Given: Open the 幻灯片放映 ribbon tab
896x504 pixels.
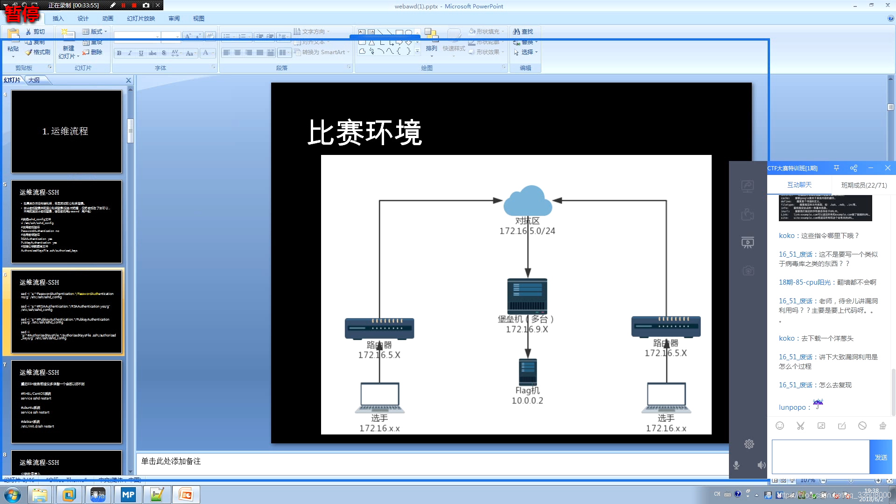Looking at the screenshot, I should point(140,19).
